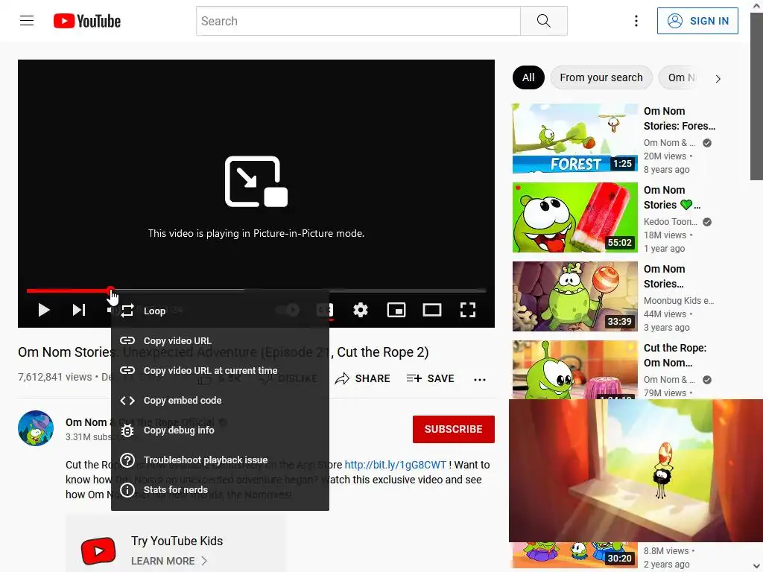The width and height of the screenshot is (763, 572).
Task: Open the bit.ly/1gG8CWT link
Action: [395, 465]
